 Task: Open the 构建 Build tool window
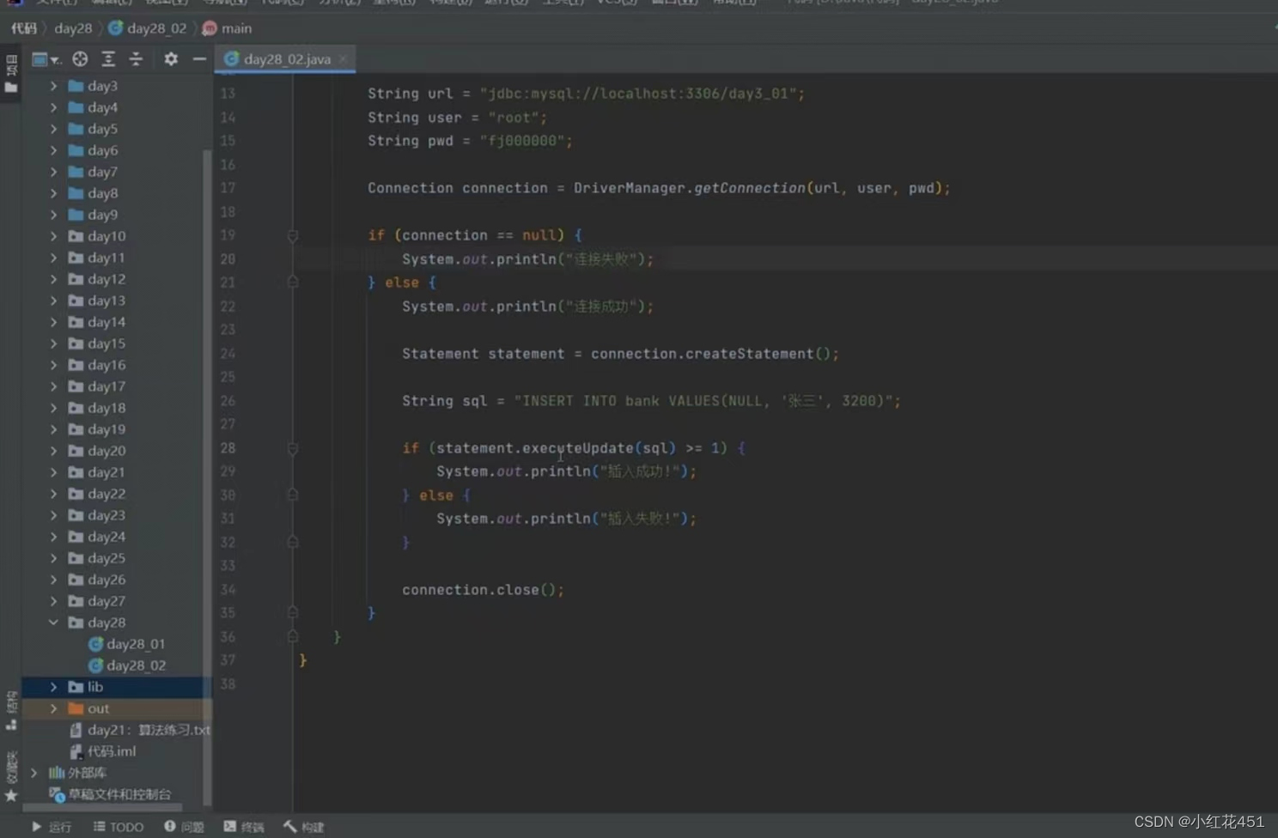pos(304,827)
